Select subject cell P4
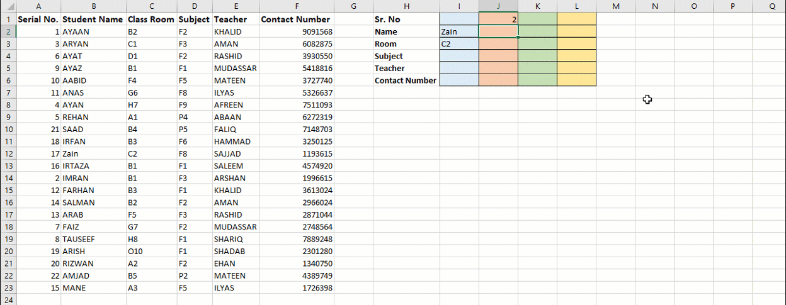The width and height of the screenshot is (786, 305). point(194,117)
